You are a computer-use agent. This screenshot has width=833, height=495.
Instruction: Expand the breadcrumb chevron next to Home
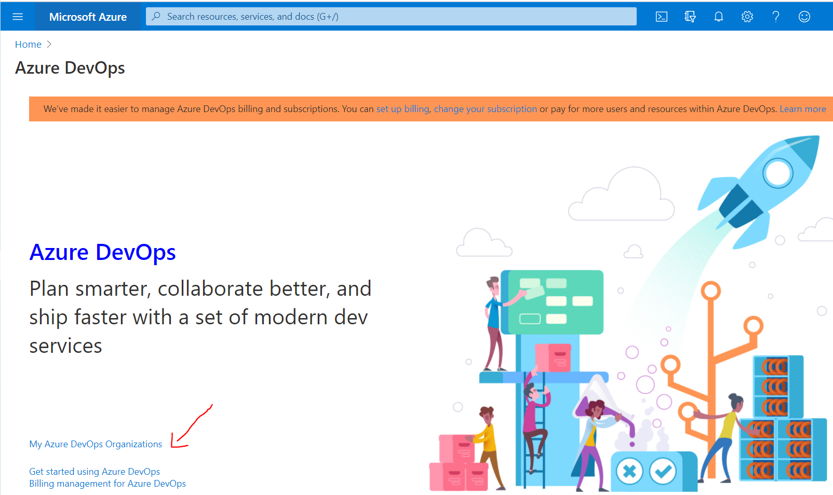50,44
